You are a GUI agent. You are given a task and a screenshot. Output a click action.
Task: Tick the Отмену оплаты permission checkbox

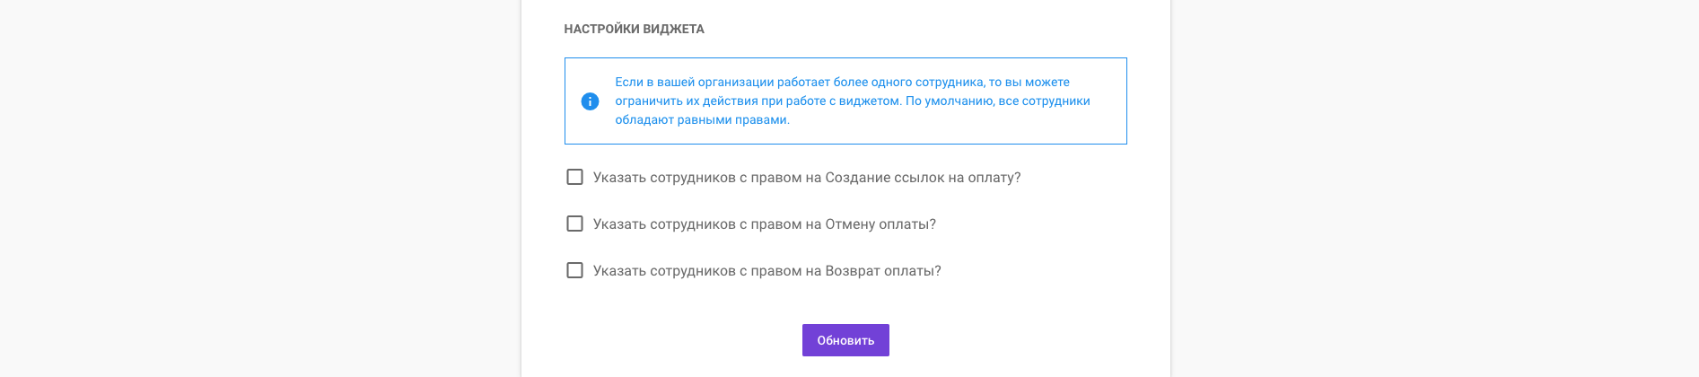[x=574, y=224]
